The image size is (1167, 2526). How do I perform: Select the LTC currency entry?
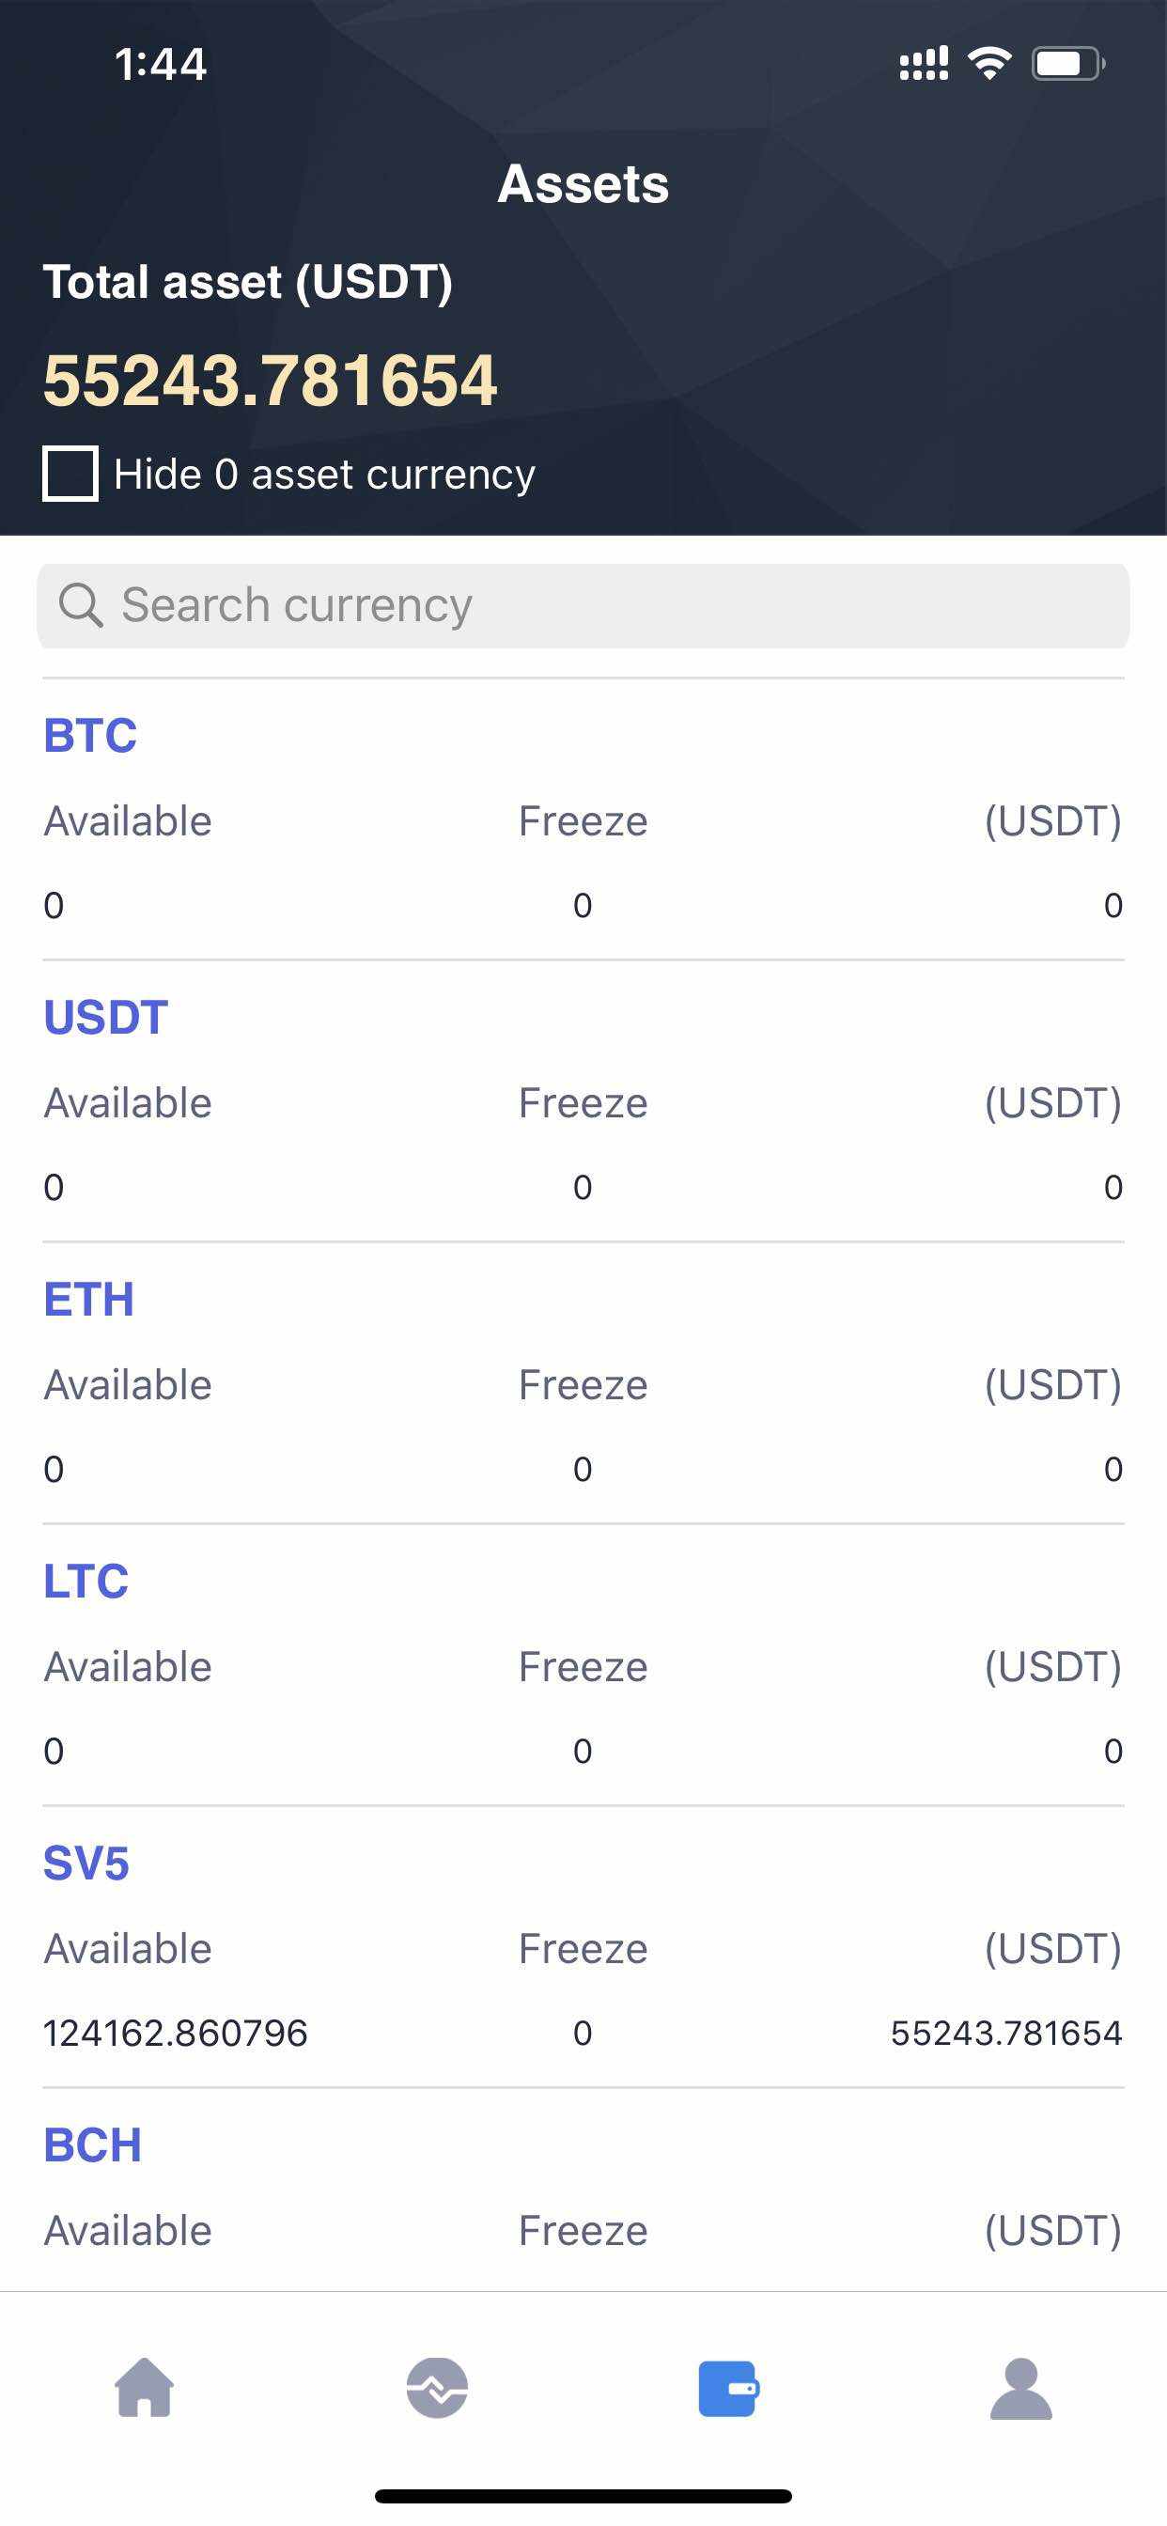[x=86, y=1581]
